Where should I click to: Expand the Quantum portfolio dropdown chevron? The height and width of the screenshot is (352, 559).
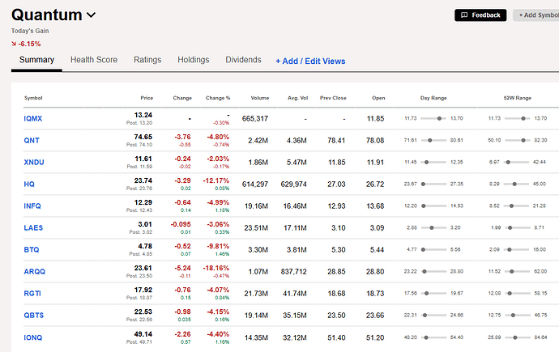click(x=92, y=15)
